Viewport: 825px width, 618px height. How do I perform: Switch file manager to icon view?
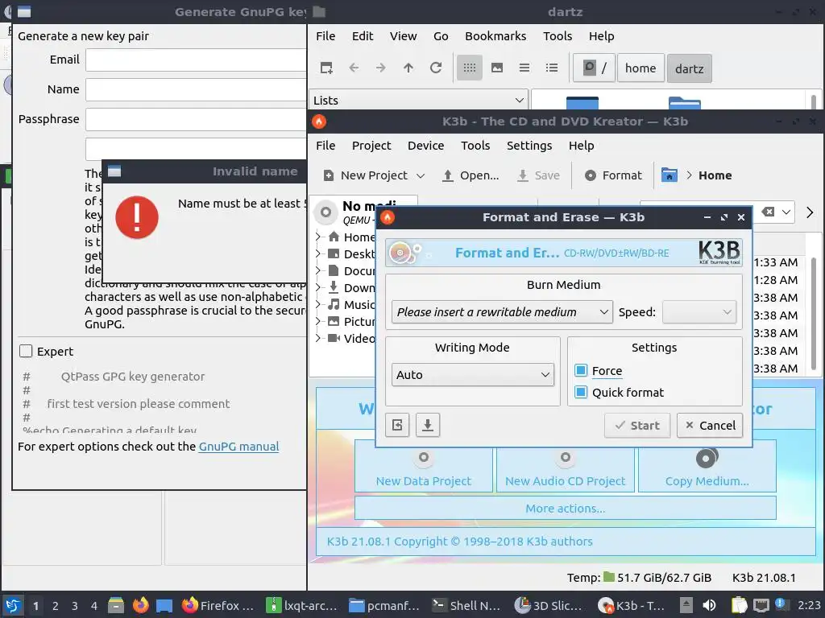[470, 68]
